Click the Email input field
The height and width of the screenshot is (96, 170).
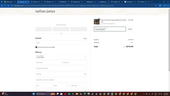61,43
